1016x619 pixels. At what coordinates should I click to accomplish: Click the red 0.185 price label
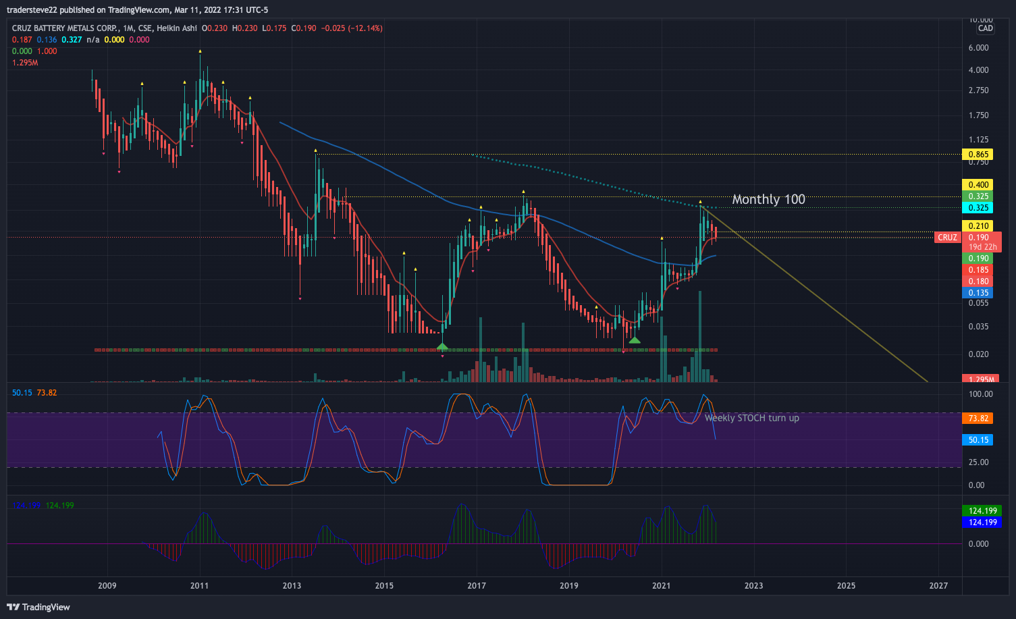click(x=978, y=270)
